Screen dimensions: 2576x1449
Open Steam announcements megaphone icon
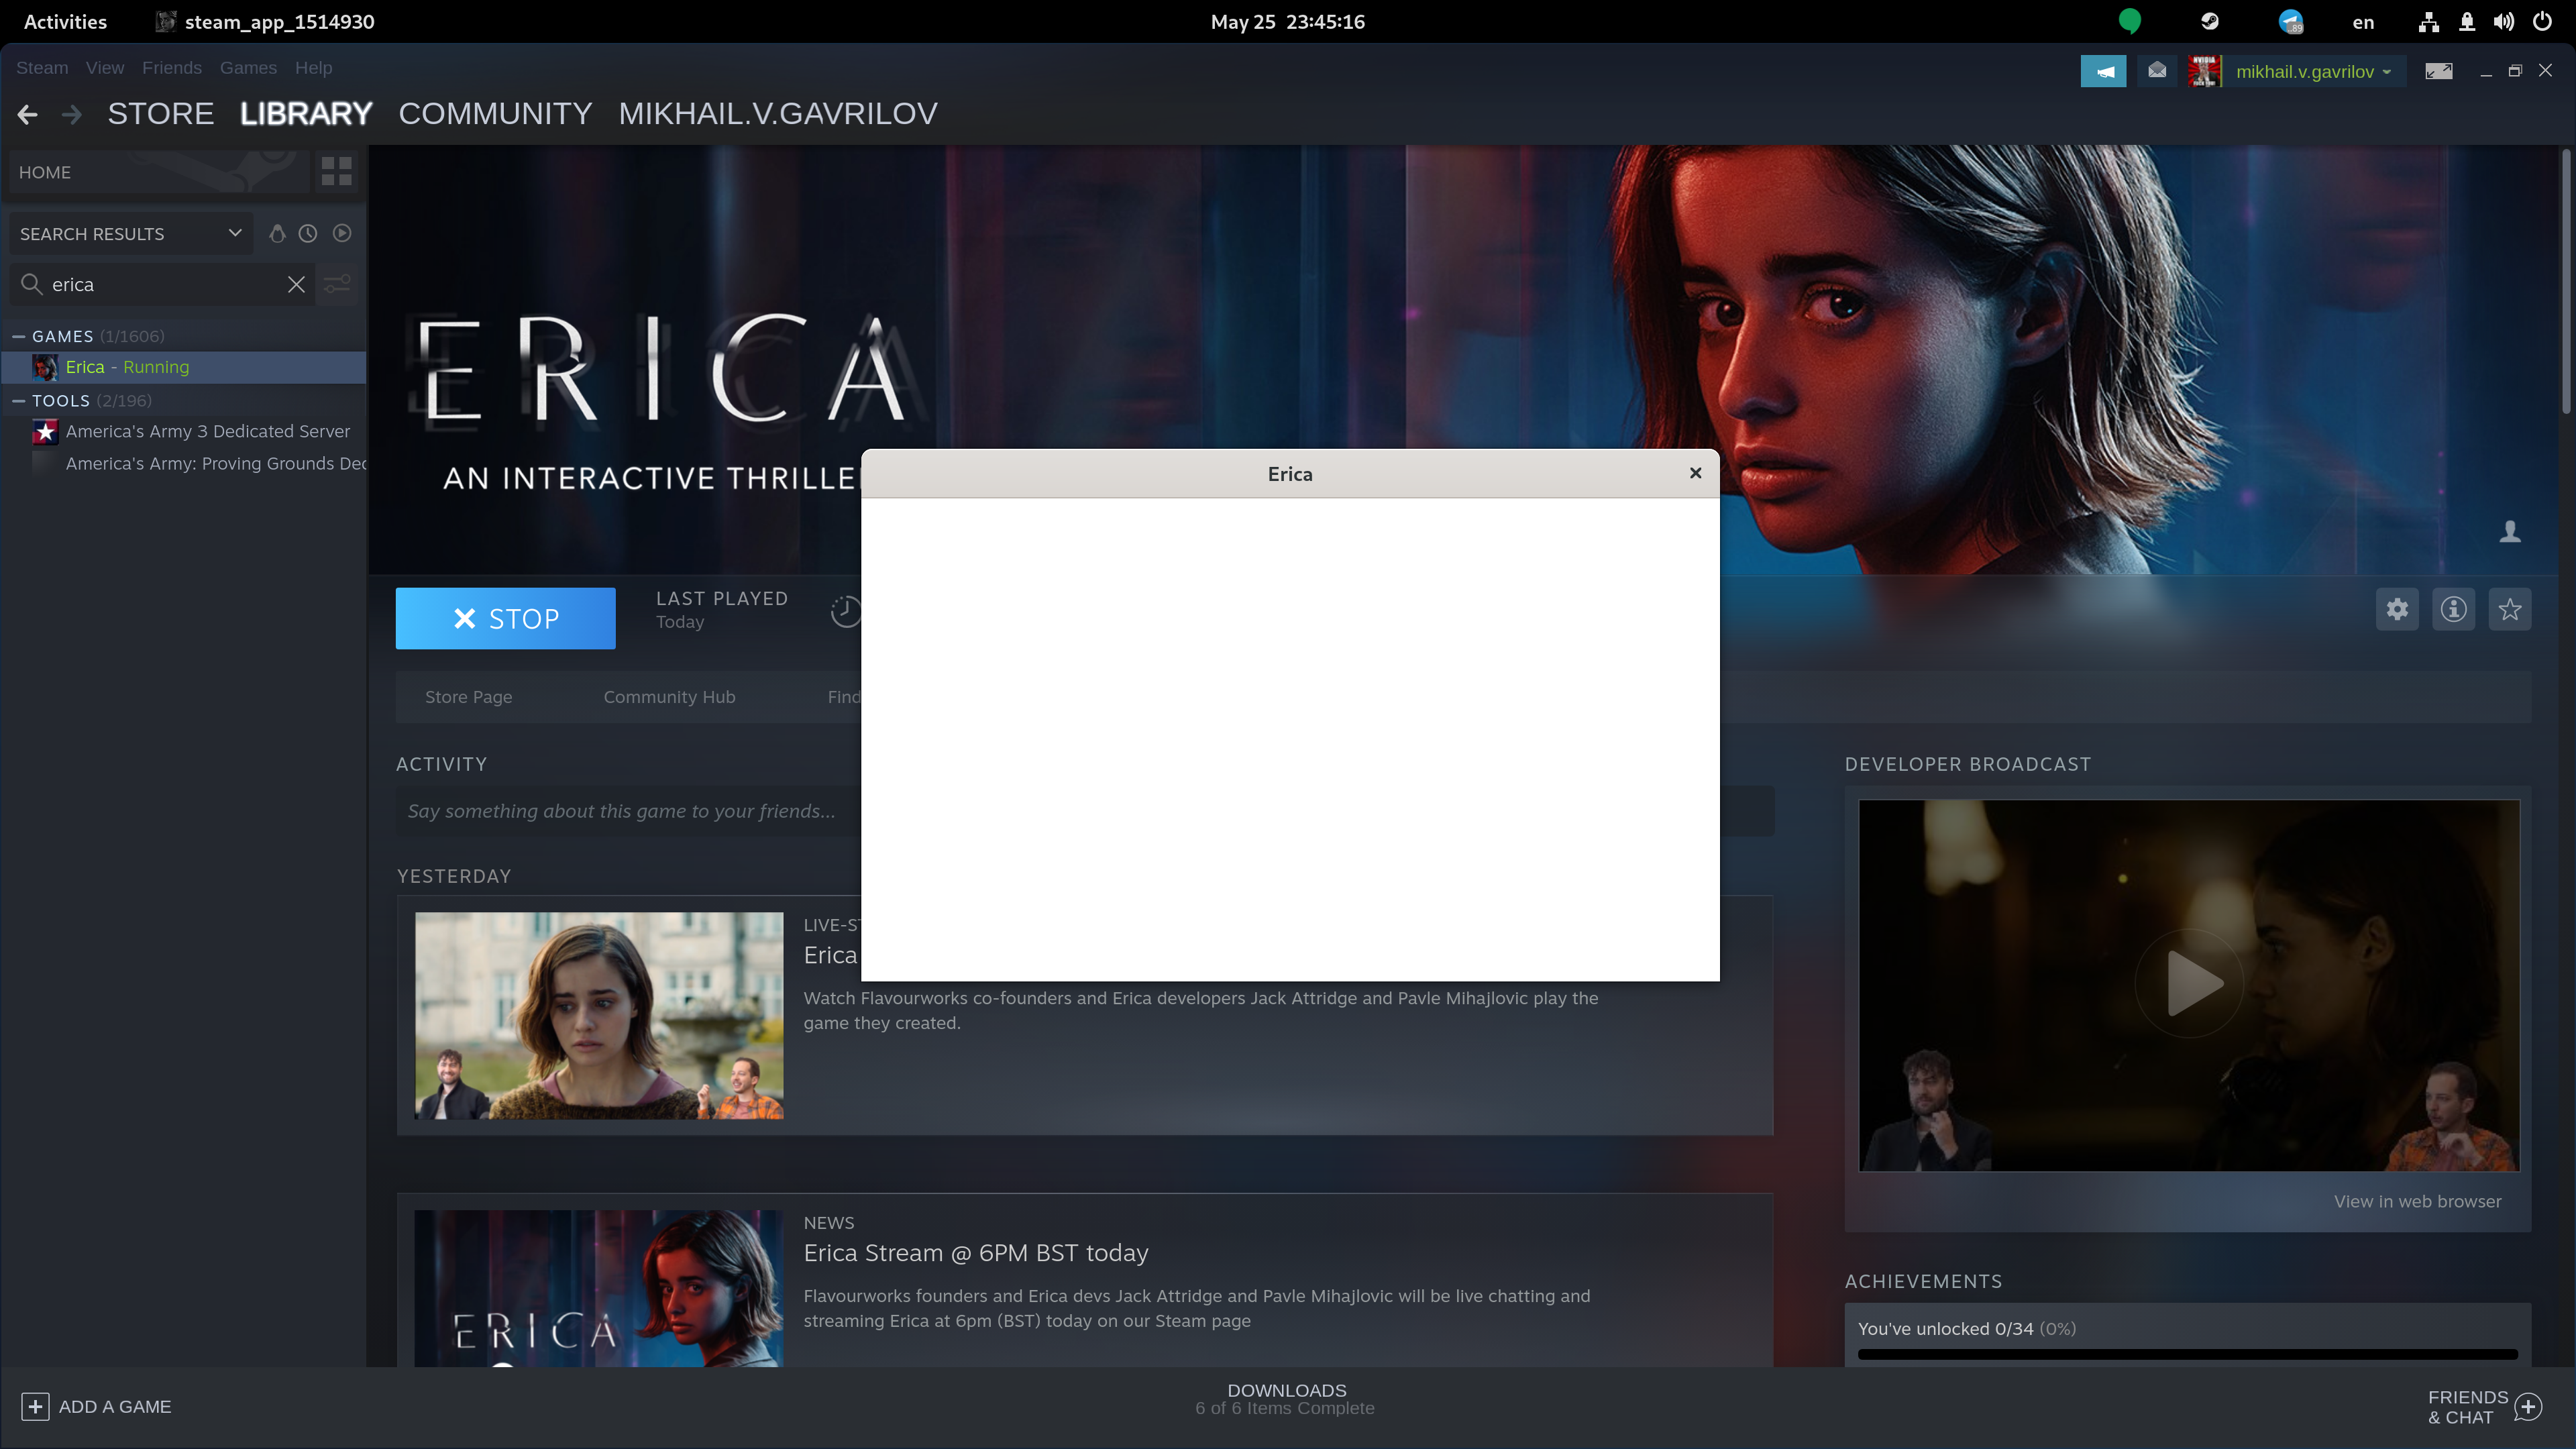pyautogui.click(x=2104, y=71)
